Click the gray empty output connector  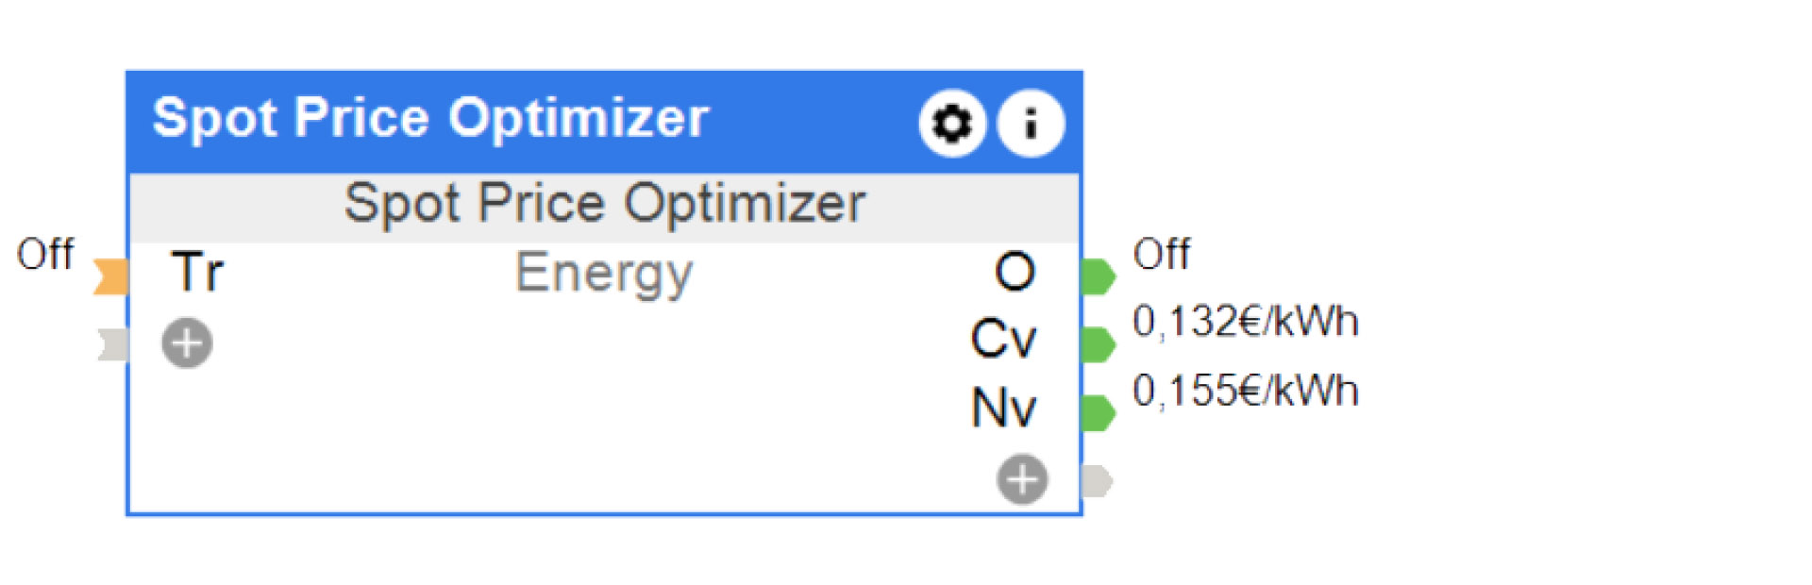coord(1097,481)
